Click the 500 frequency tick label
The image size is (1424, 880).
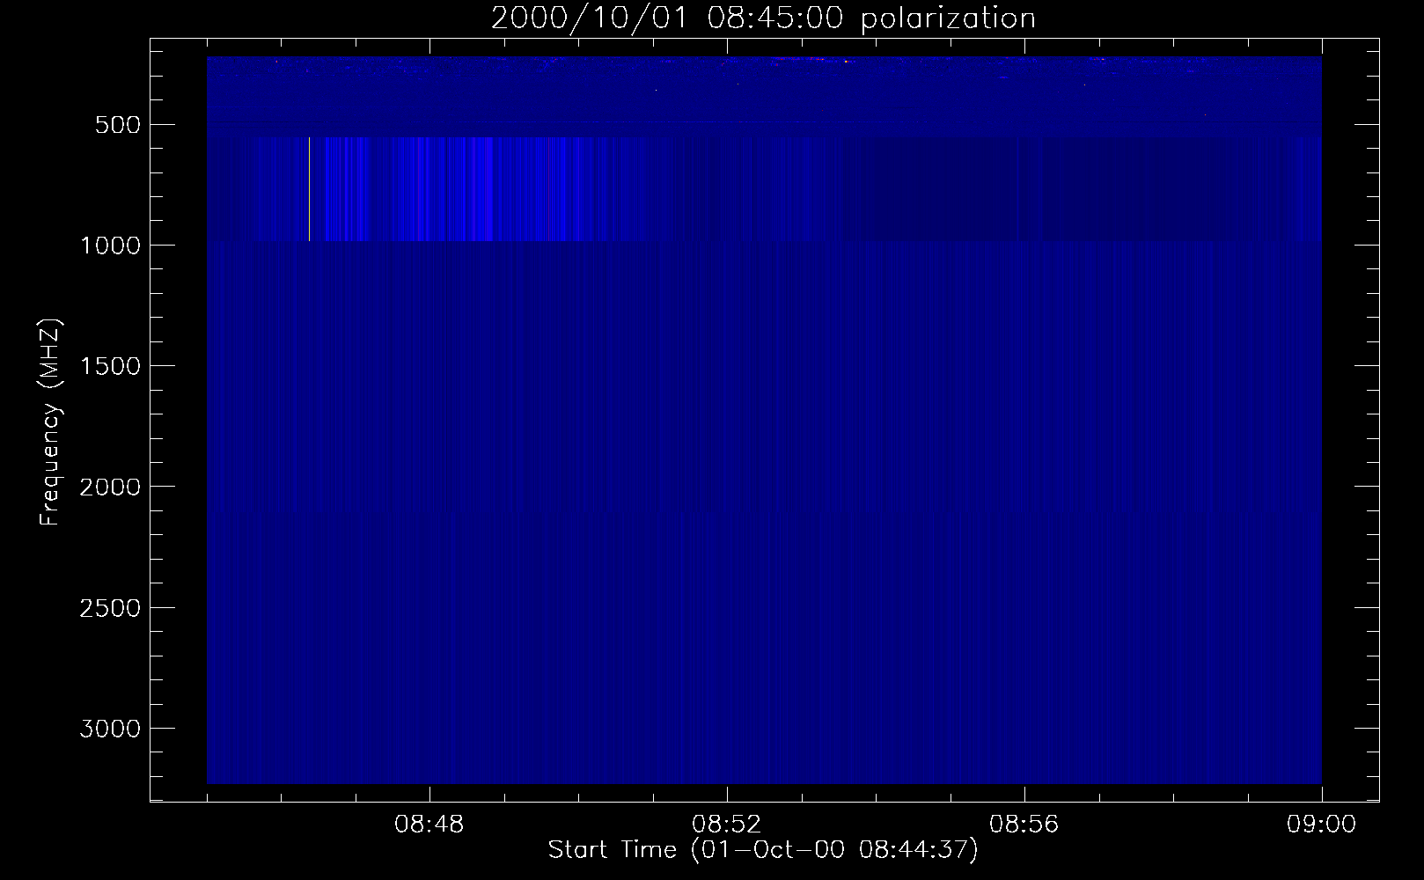[x=119, y=125]
